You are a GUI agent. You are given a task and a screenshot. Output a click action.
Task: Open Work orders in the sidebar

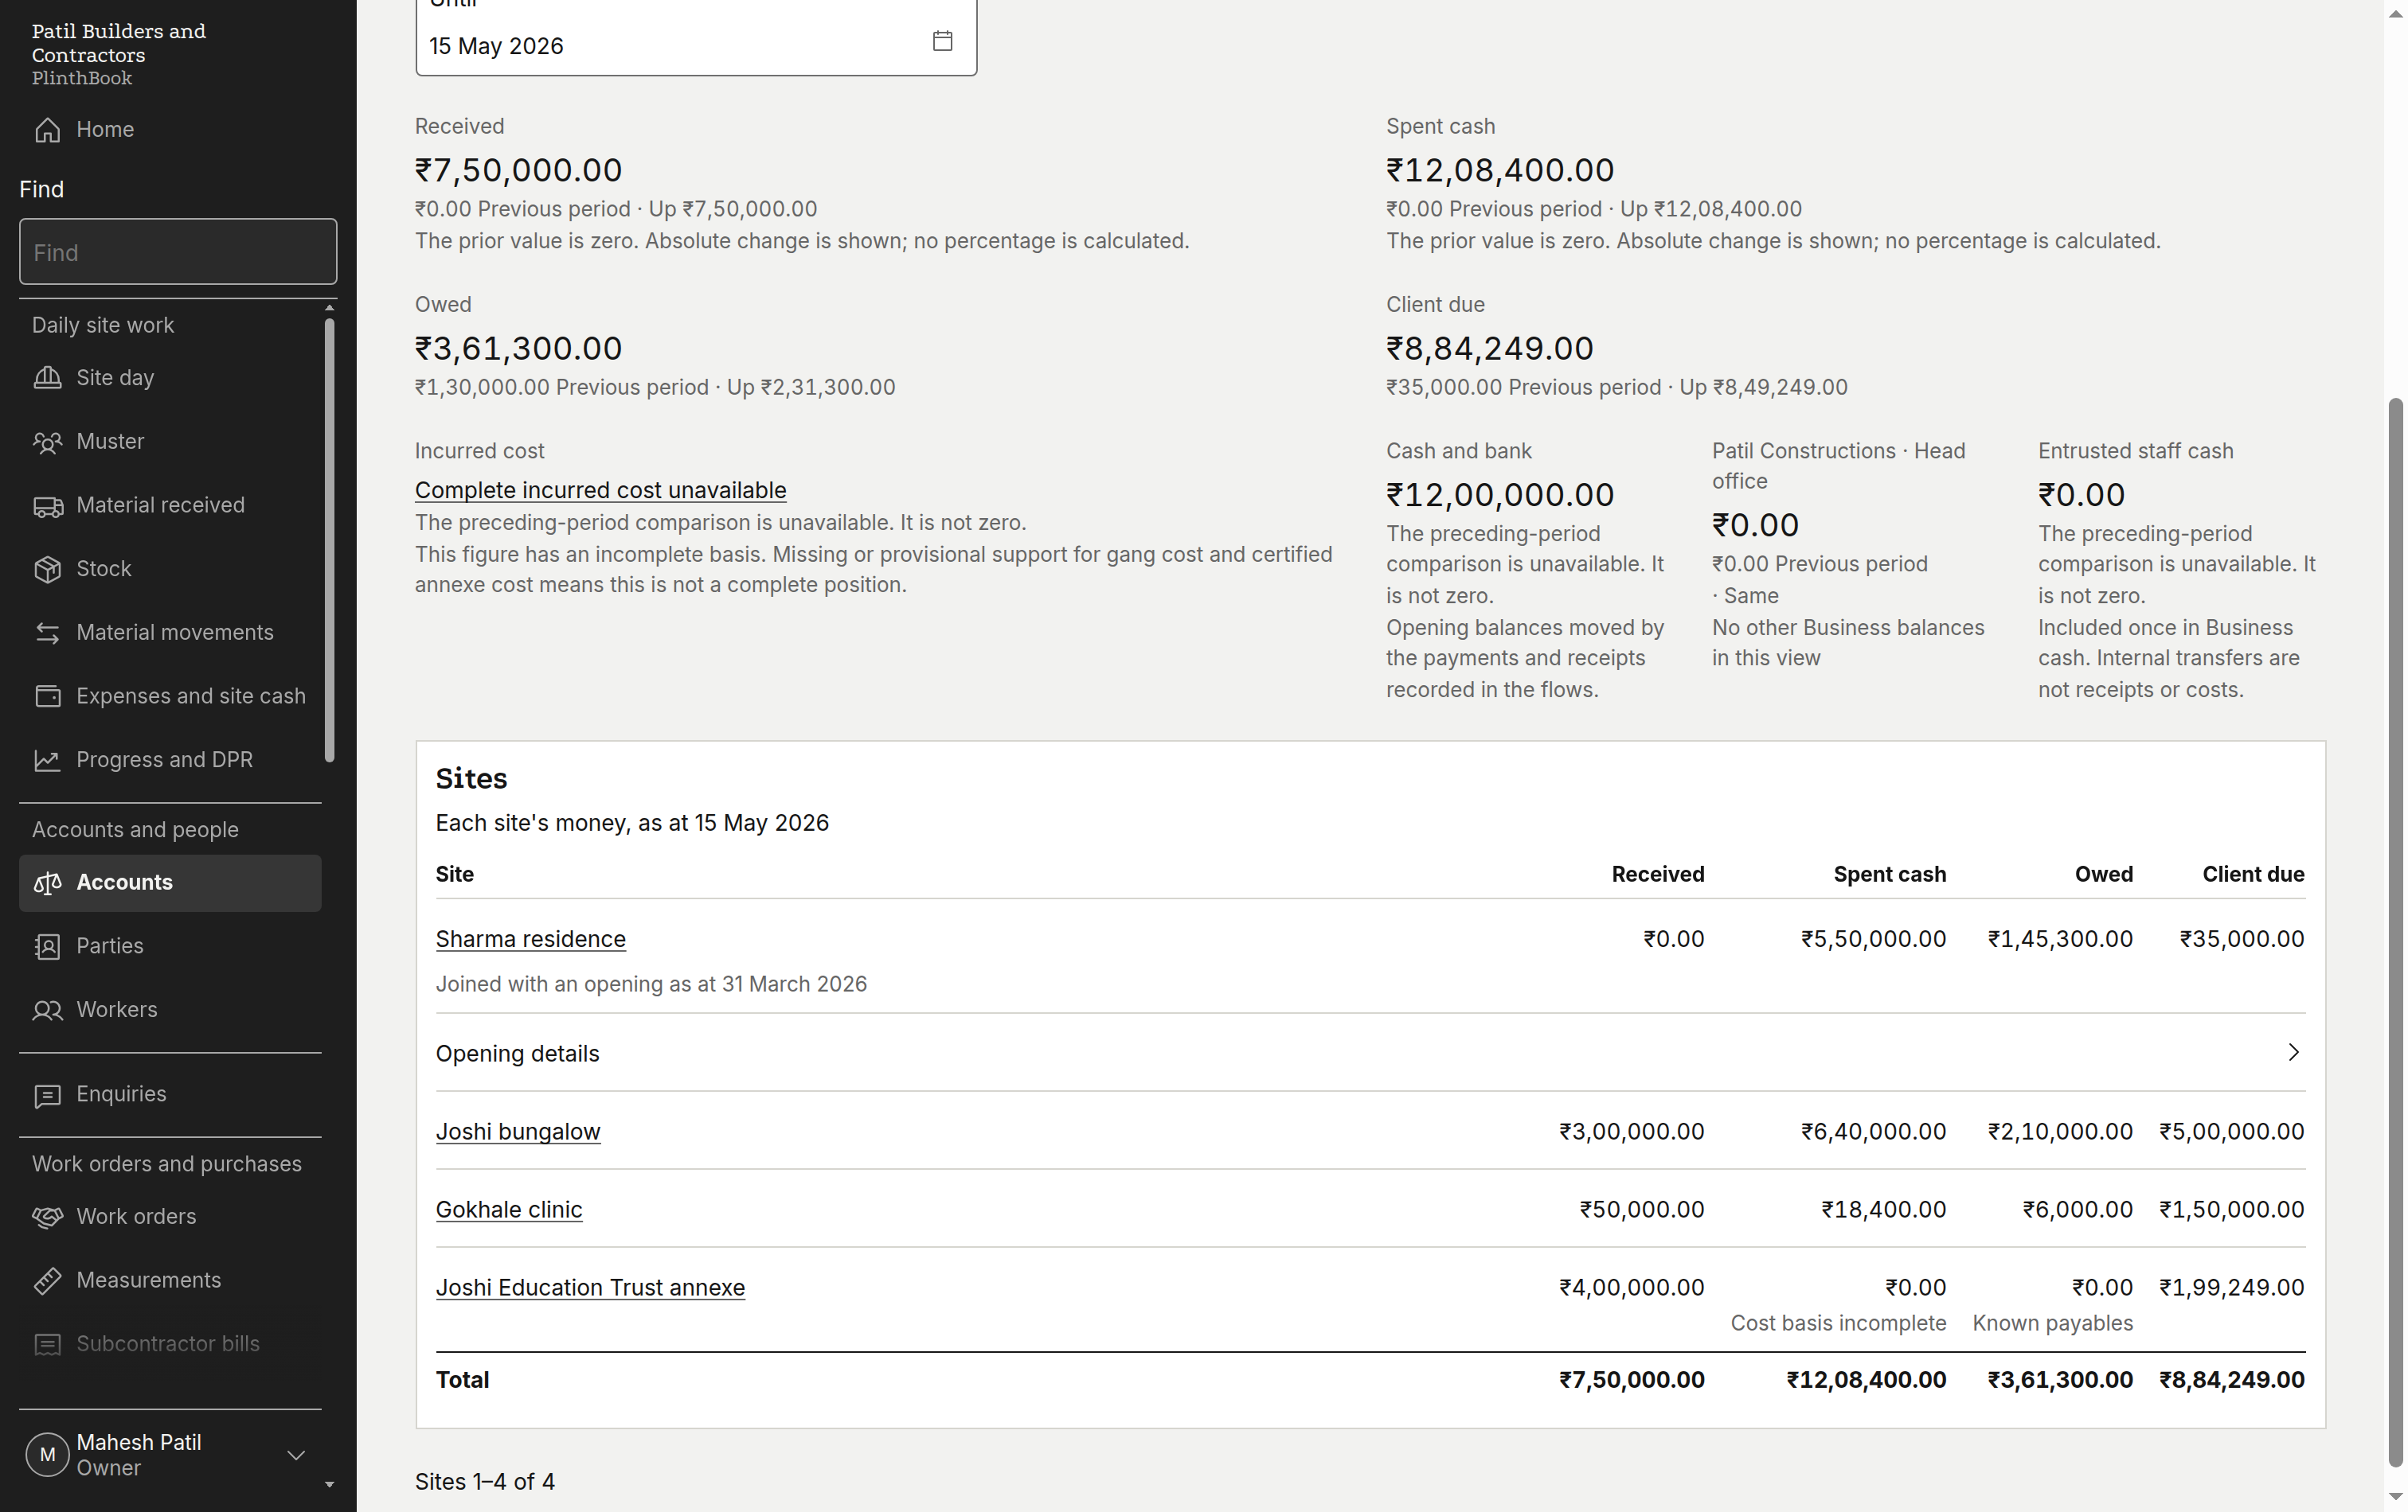click(170, 1218)
